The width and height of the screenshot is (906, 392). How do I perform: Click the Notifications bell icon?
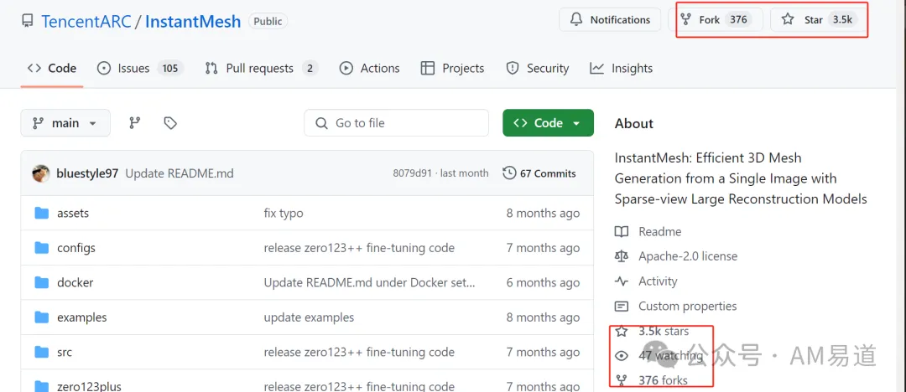576,19
